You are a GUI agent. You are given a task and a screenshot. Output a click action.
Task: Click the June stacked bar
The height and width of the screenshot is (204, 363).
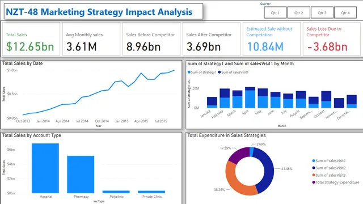276,100
